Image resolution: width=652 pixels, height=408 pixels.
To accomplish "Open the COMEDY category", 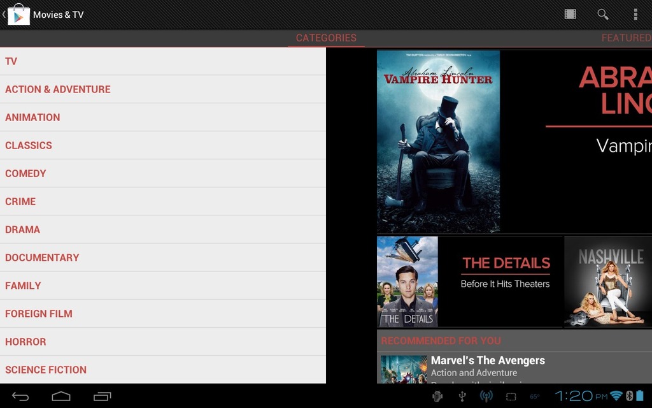I will 163,173.
